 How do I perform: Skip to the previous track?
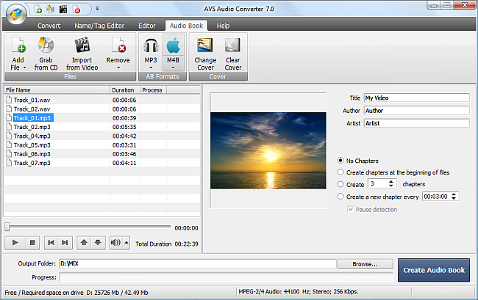51,243
